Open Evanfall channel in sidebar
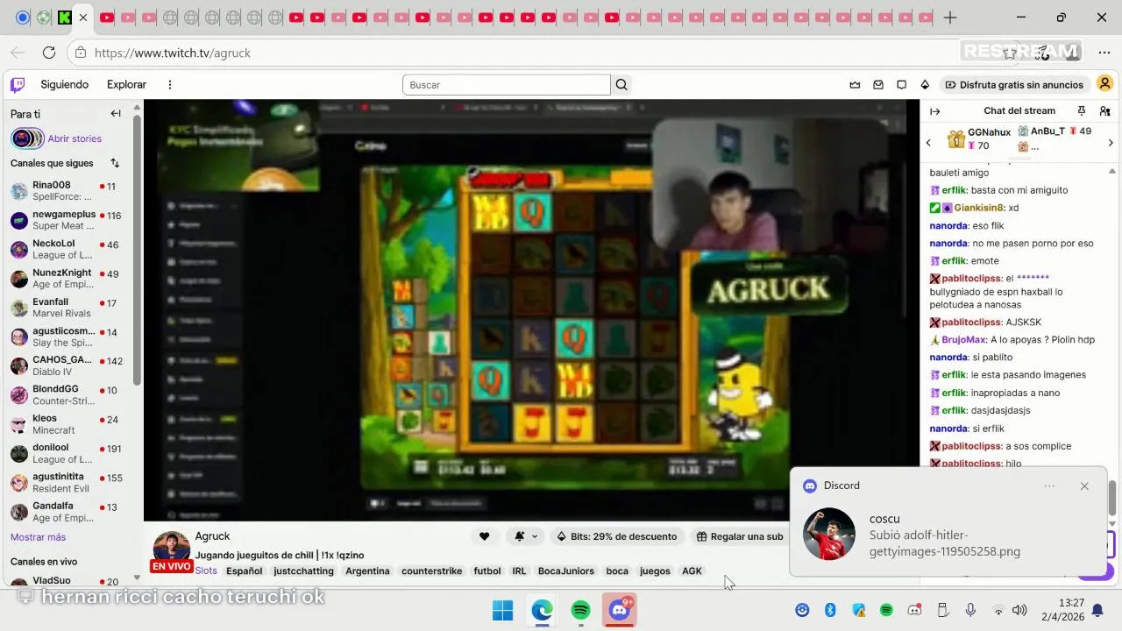 tap(66, 308)
